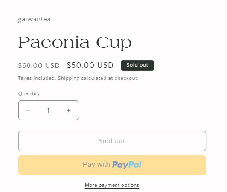Select the quantity number field showing 1
Image resolution: width=227 pixels, height=192 pixels.
[49, 111]
